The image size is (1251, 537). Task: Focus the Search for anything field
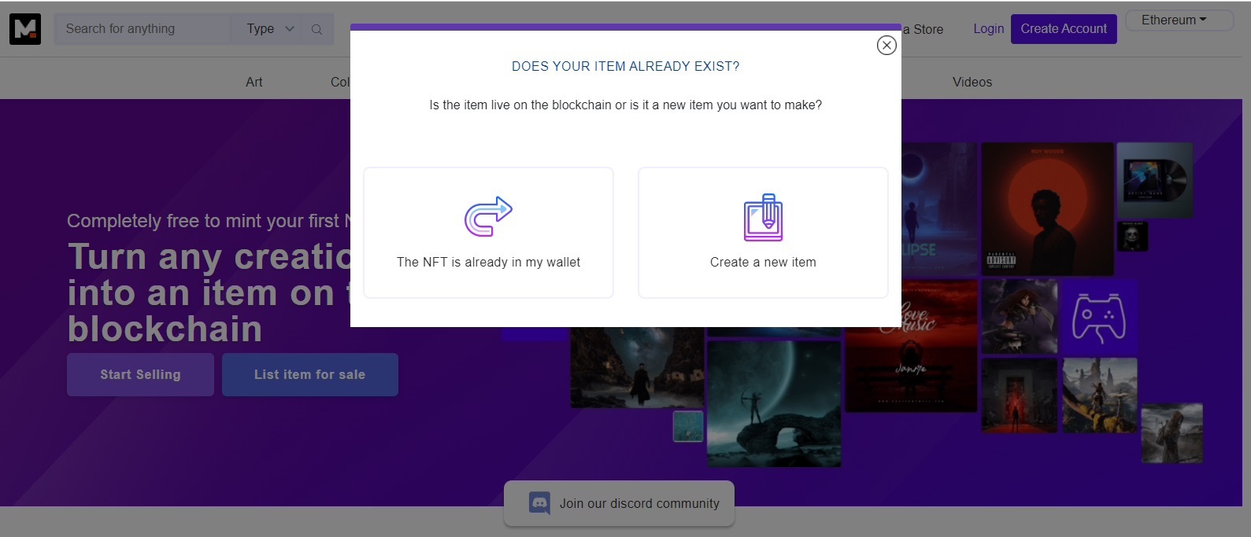tap(142, 29)
